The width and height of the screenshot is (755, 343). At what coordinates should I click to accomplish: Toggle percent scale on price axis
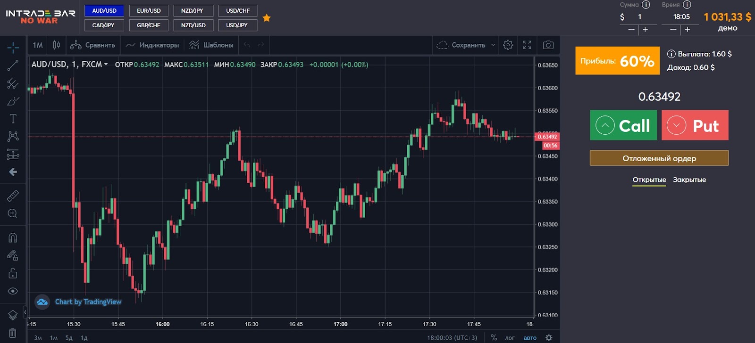point(494,338)
